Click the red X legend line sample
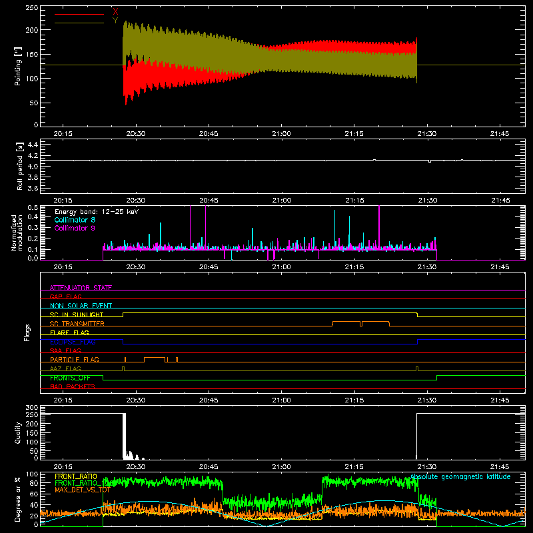The height and width of the screenshot is (533, 533). pyautogui.click(x=79, y=14)
